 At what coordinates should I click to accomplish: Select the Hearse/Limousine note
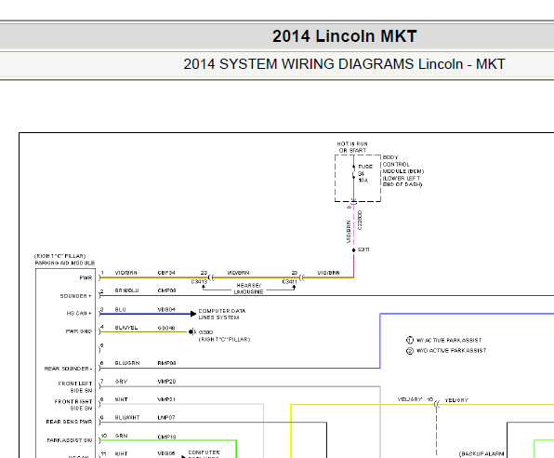(x=248, y=289)
